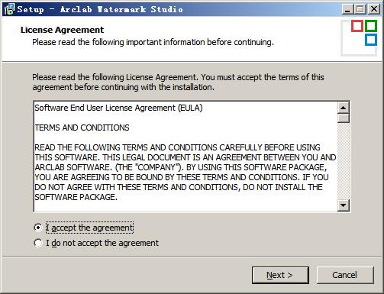Click the "Software End User License Agreement (EULA)" line
This screenshot has width=384, height=294.
118,108
